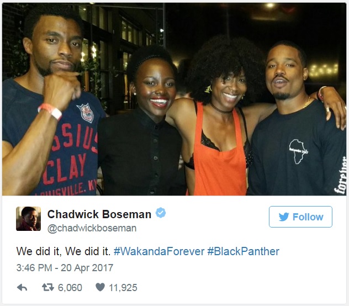
Task: Open the @chadwickboseman handle link
Action: (92, 228)
